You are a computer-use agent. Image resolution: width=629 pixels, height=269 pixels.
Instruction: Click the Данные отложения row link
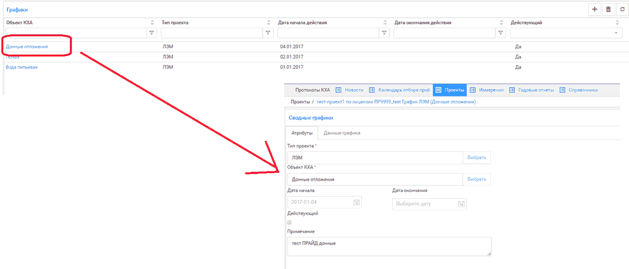[x=27, y=47]
